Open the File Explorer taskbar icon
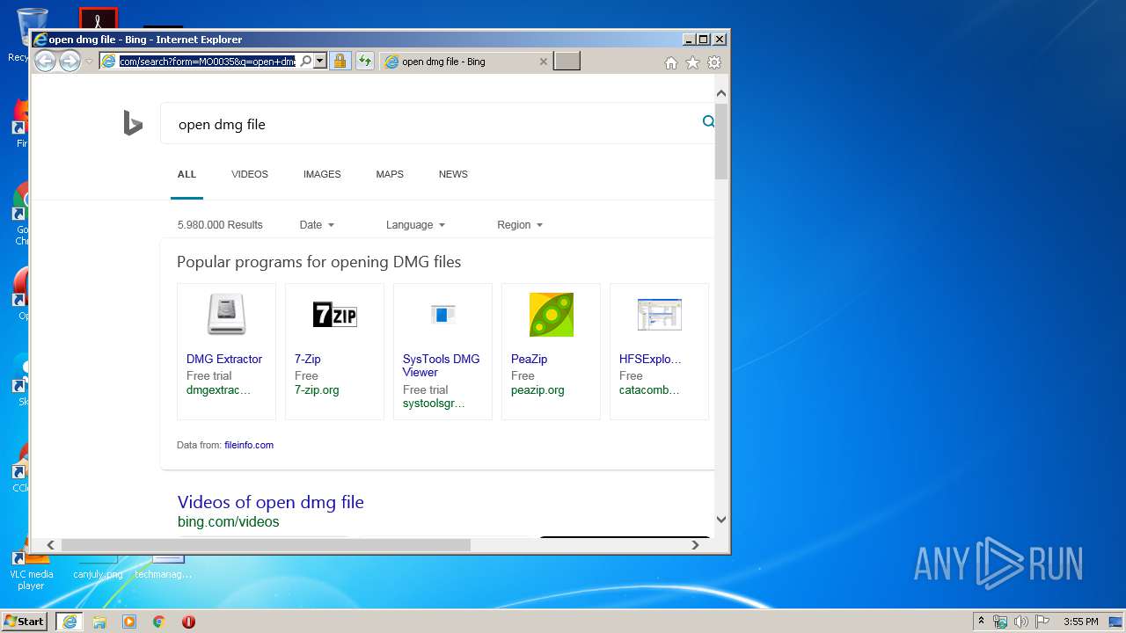1126x633 pixels. 99,622
